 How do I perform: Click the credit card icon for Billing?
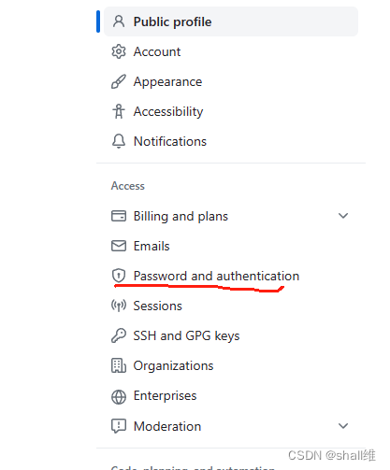click(x=119, y=216)
